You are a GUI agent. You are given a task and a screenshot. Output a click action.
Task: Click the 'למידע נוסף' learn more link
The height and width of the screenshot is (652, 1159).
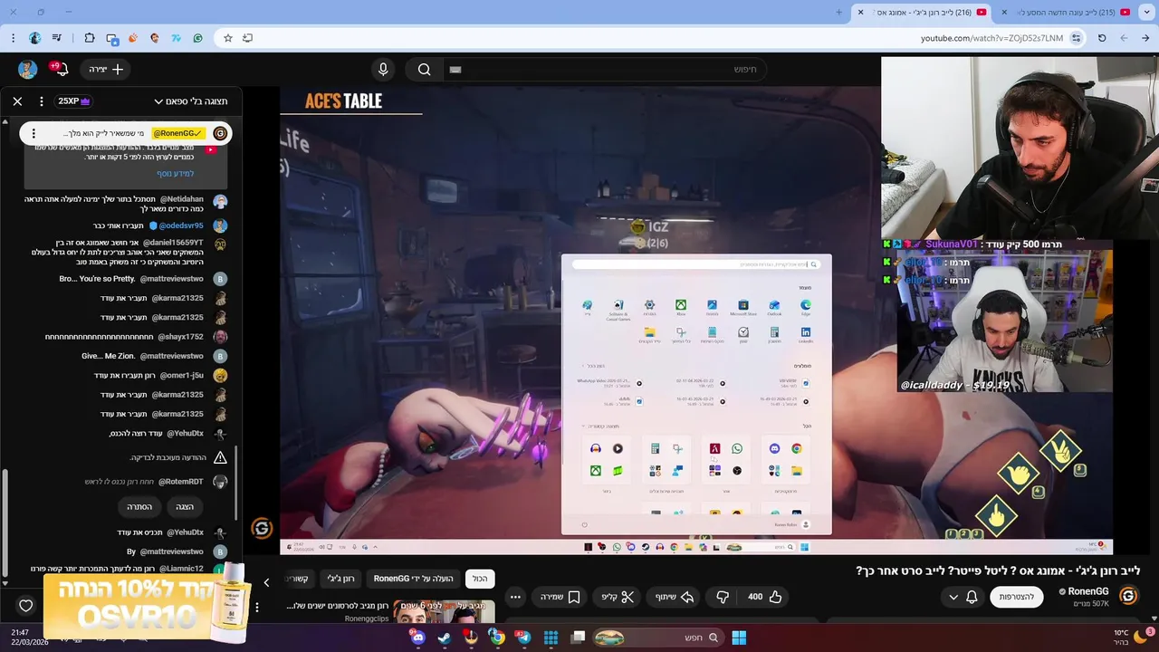[x=176, y=174]
